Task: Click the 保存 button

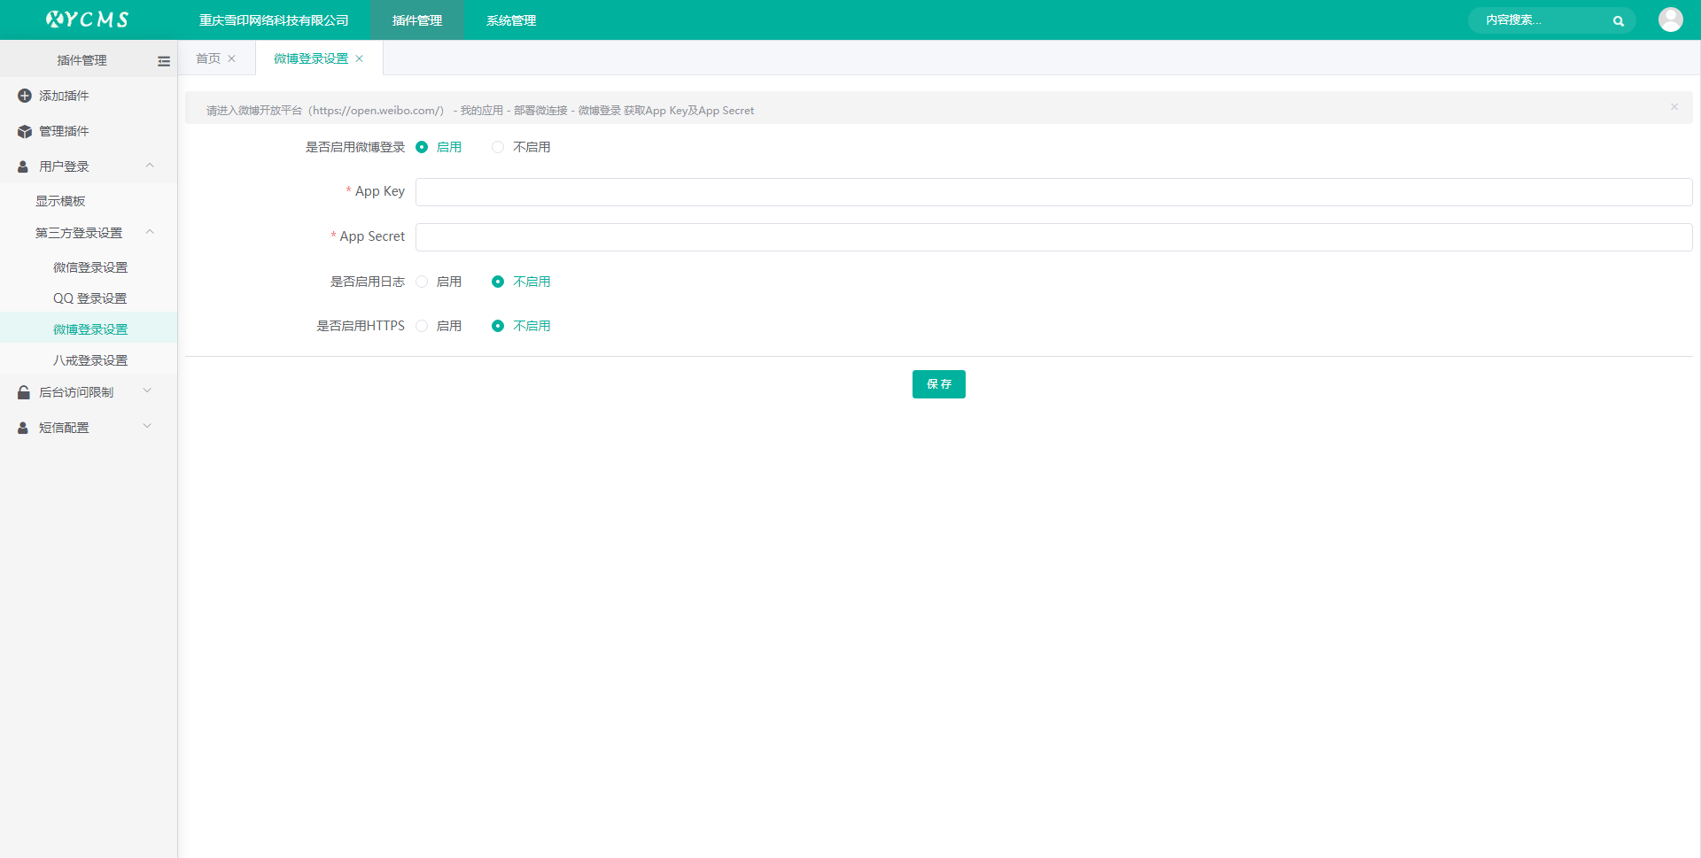Action: point(939,384)
